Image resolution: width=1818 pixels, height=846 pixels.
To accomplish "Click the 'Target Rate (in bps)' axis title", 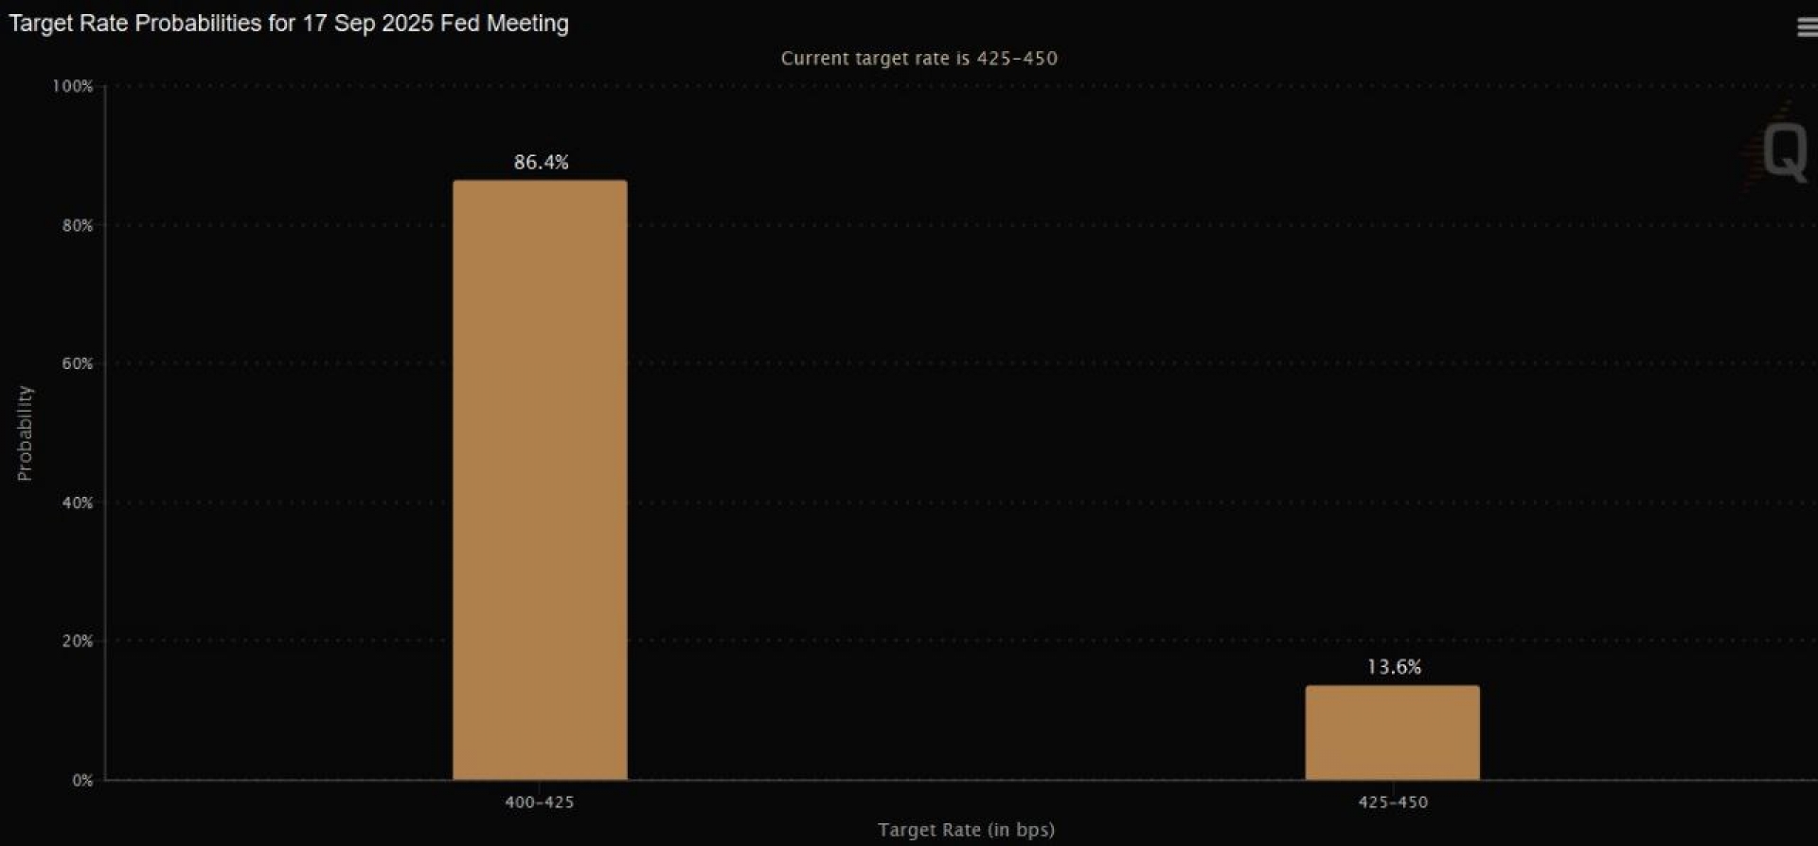I will click(x=965, y=830).
